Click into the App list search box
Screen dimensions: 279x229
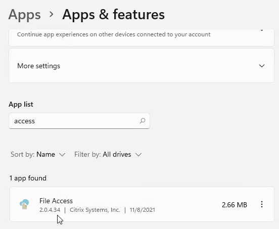(79, 121)
